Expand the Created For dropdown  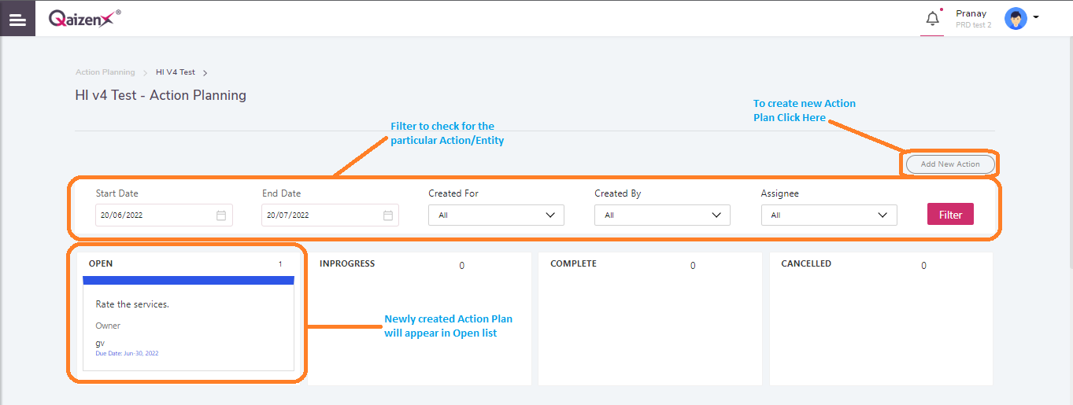pyautogui.click(x=496, y=215)
